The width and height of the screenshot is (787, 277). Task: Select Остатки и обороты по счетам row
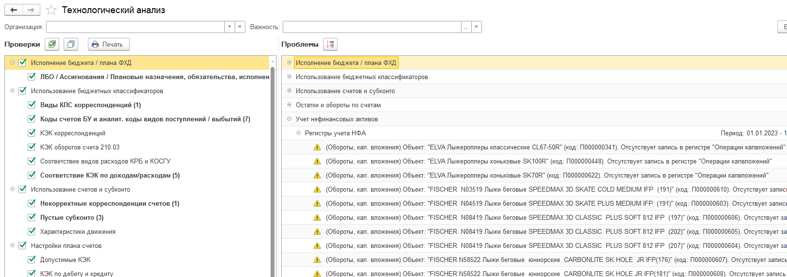[338, 105]
